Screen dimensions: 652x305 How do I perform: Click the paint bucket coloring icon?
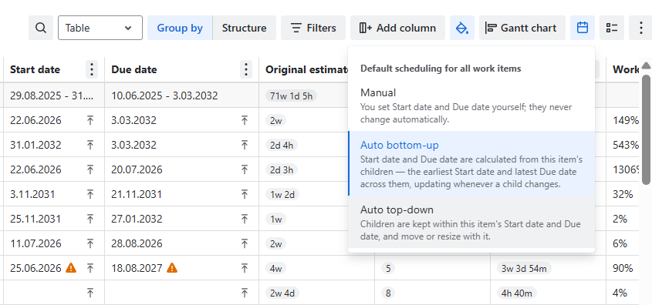tap(462, 28)
